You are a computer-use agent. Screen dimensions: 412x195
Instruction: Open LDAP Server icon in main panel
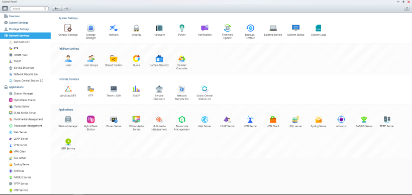[227, 119]
